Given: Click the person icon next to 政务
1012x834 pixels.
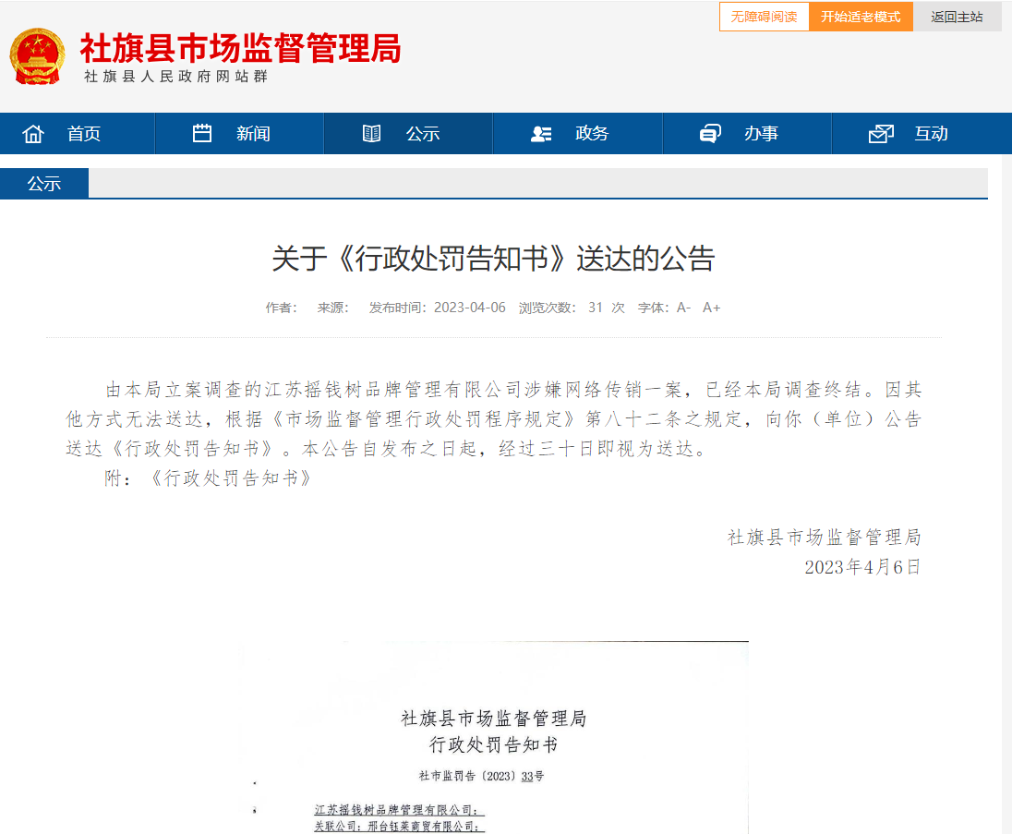Looking at the screenshot, I should pos(541,134).
